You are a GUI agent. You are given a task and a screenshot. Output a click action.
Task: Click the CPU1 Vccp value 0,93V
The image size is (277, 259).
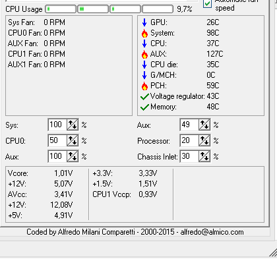[x=148, y=194]
